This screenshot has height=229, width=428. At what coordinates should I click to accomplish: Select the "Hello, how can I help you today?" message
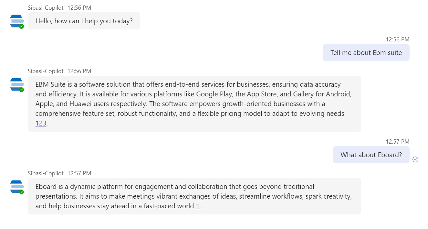[84, 21]
